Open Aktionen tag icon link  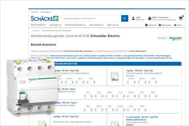[146, 25]
